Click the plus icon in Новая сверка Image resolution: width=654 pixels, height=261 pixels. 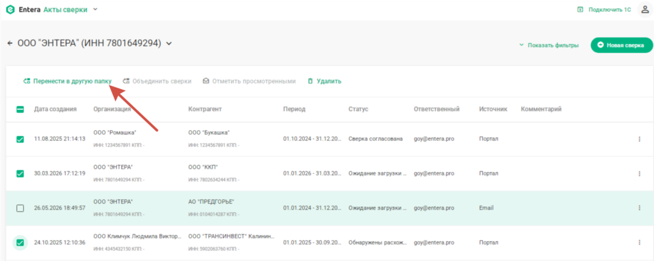click(600, 45)
